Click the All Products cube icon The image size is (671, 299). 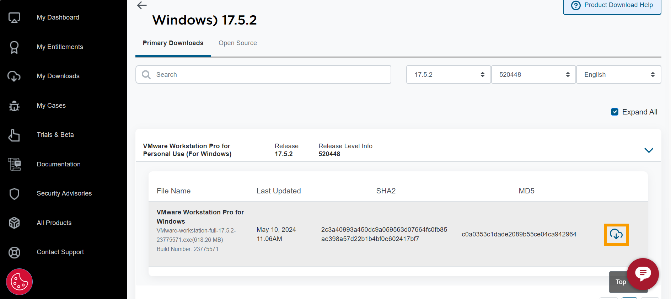coord(14,223)
